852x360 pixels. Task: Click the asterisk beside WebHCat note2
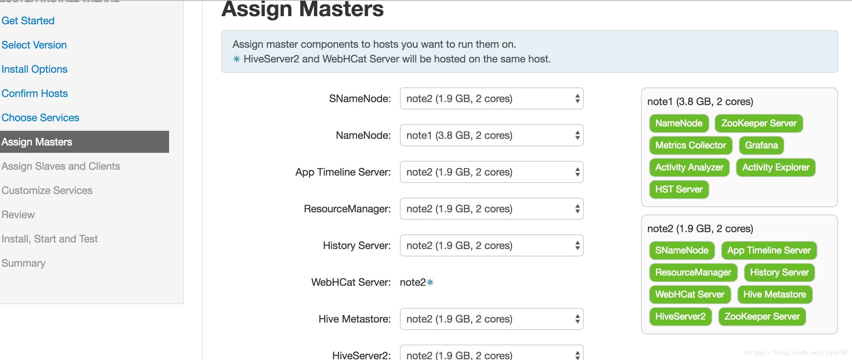[x=430, y=282]
